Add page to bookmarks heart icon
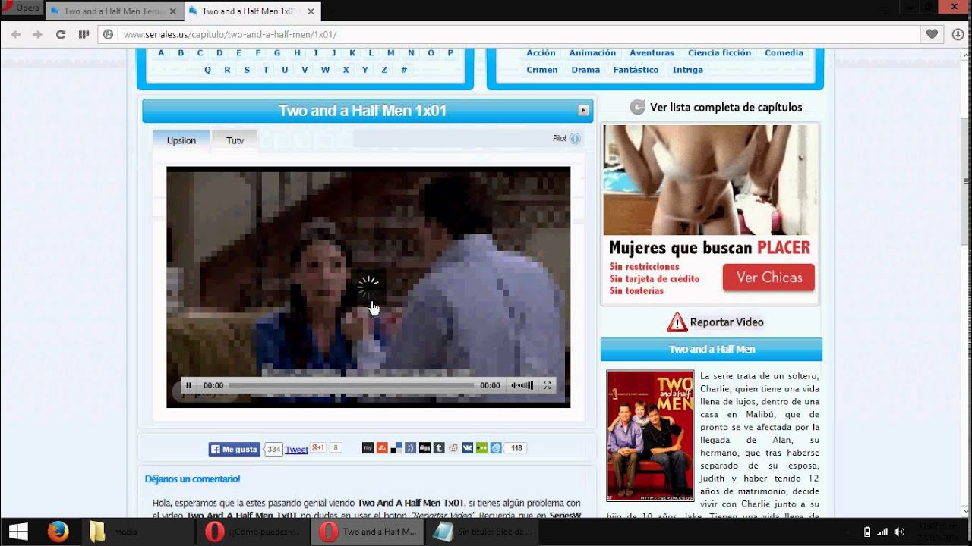972x546 pixels. point(933,34)
